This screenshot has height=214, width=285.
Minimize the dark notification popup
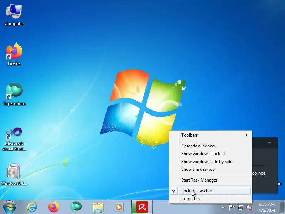(269, 143)
